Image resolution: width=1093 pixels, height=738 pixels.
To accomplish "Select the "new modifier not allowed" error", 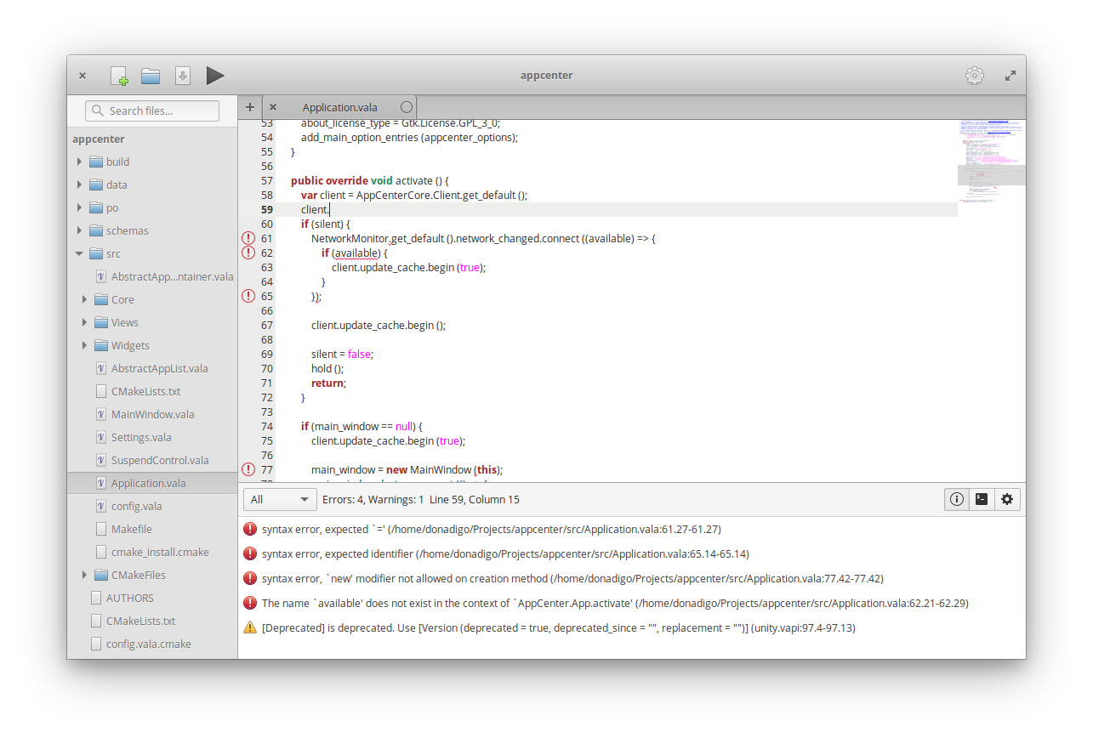I will pyautogui.click(x=632, y=578).
